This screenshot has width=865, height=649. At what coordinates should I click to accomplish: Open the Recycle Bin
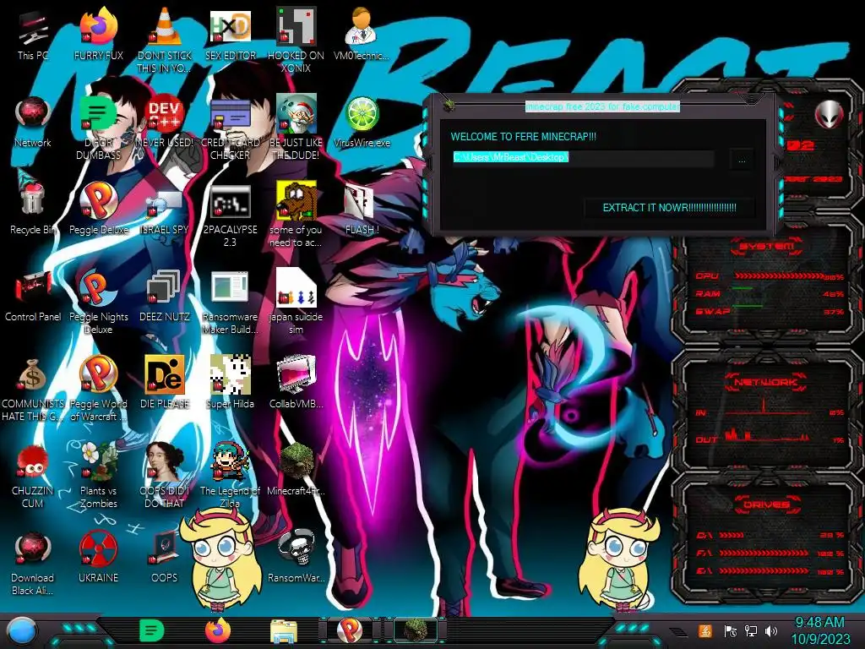[33, 209]
